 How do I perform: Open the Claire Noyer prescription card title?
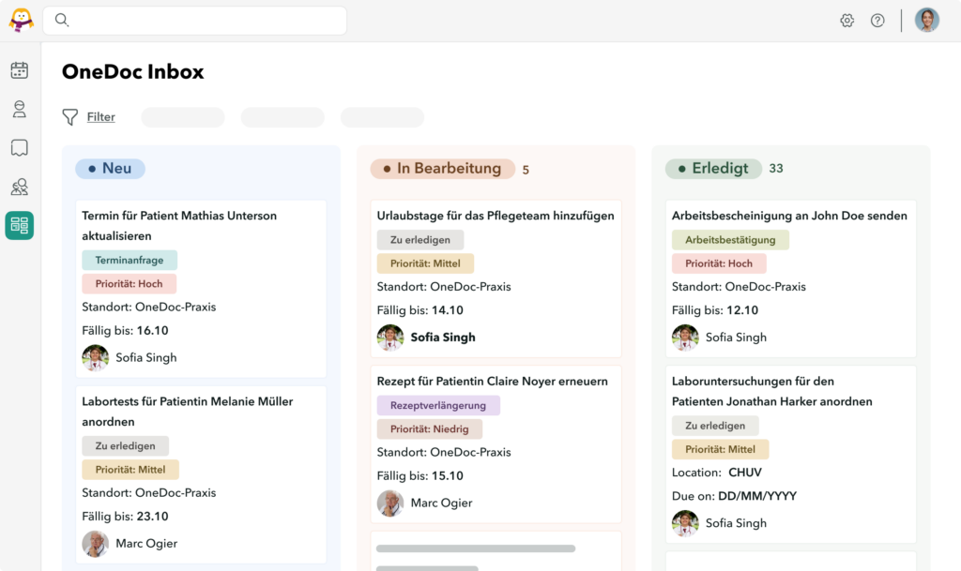[492, 382]
